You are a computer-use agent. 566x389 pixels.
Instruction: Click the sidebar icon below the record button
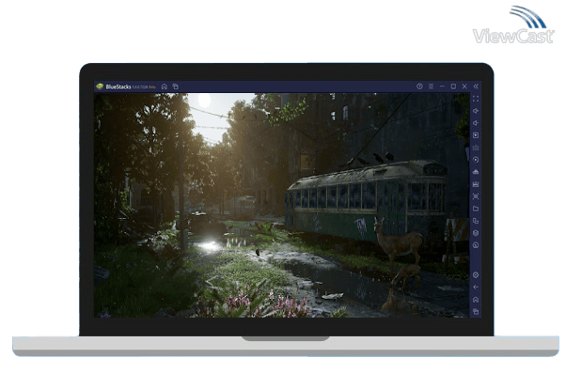point(476,172)
